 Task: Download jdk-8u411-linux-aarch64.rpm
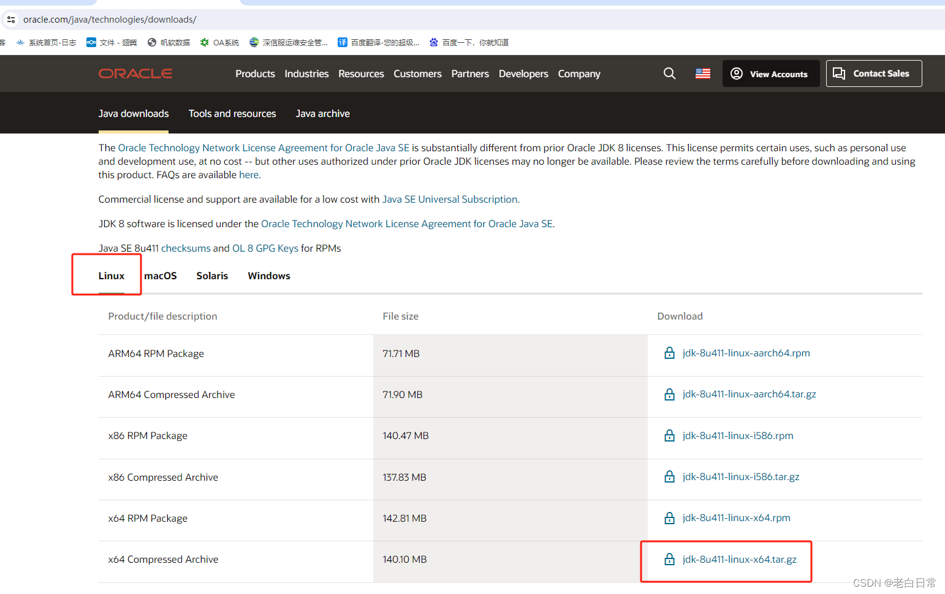(746, 353)
